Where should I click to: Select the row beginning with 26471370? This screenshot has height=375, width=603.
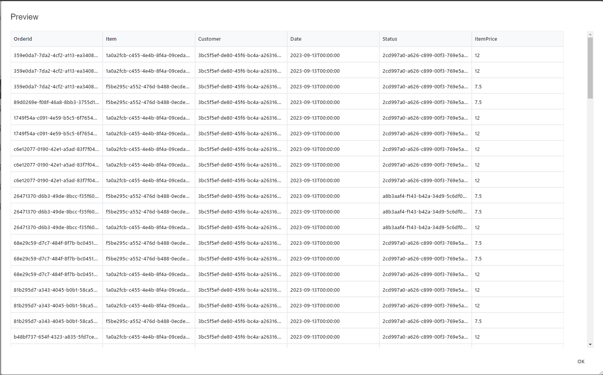point(56,196)
